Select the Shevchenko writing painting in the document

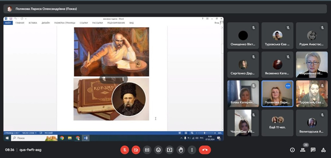click(x=111, y=52)
